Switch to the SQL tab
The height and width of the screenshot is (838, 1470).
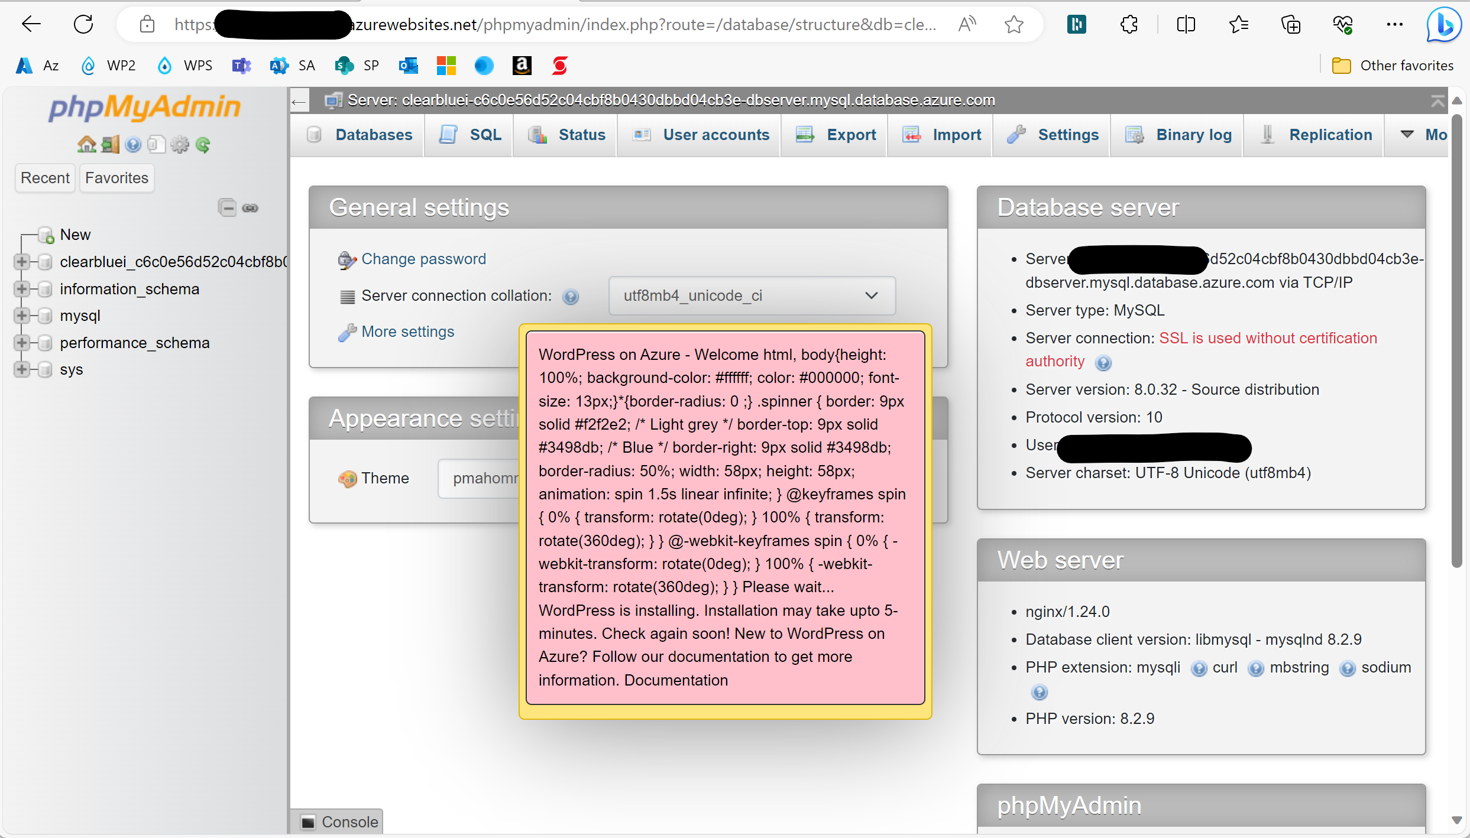[470, 135]
